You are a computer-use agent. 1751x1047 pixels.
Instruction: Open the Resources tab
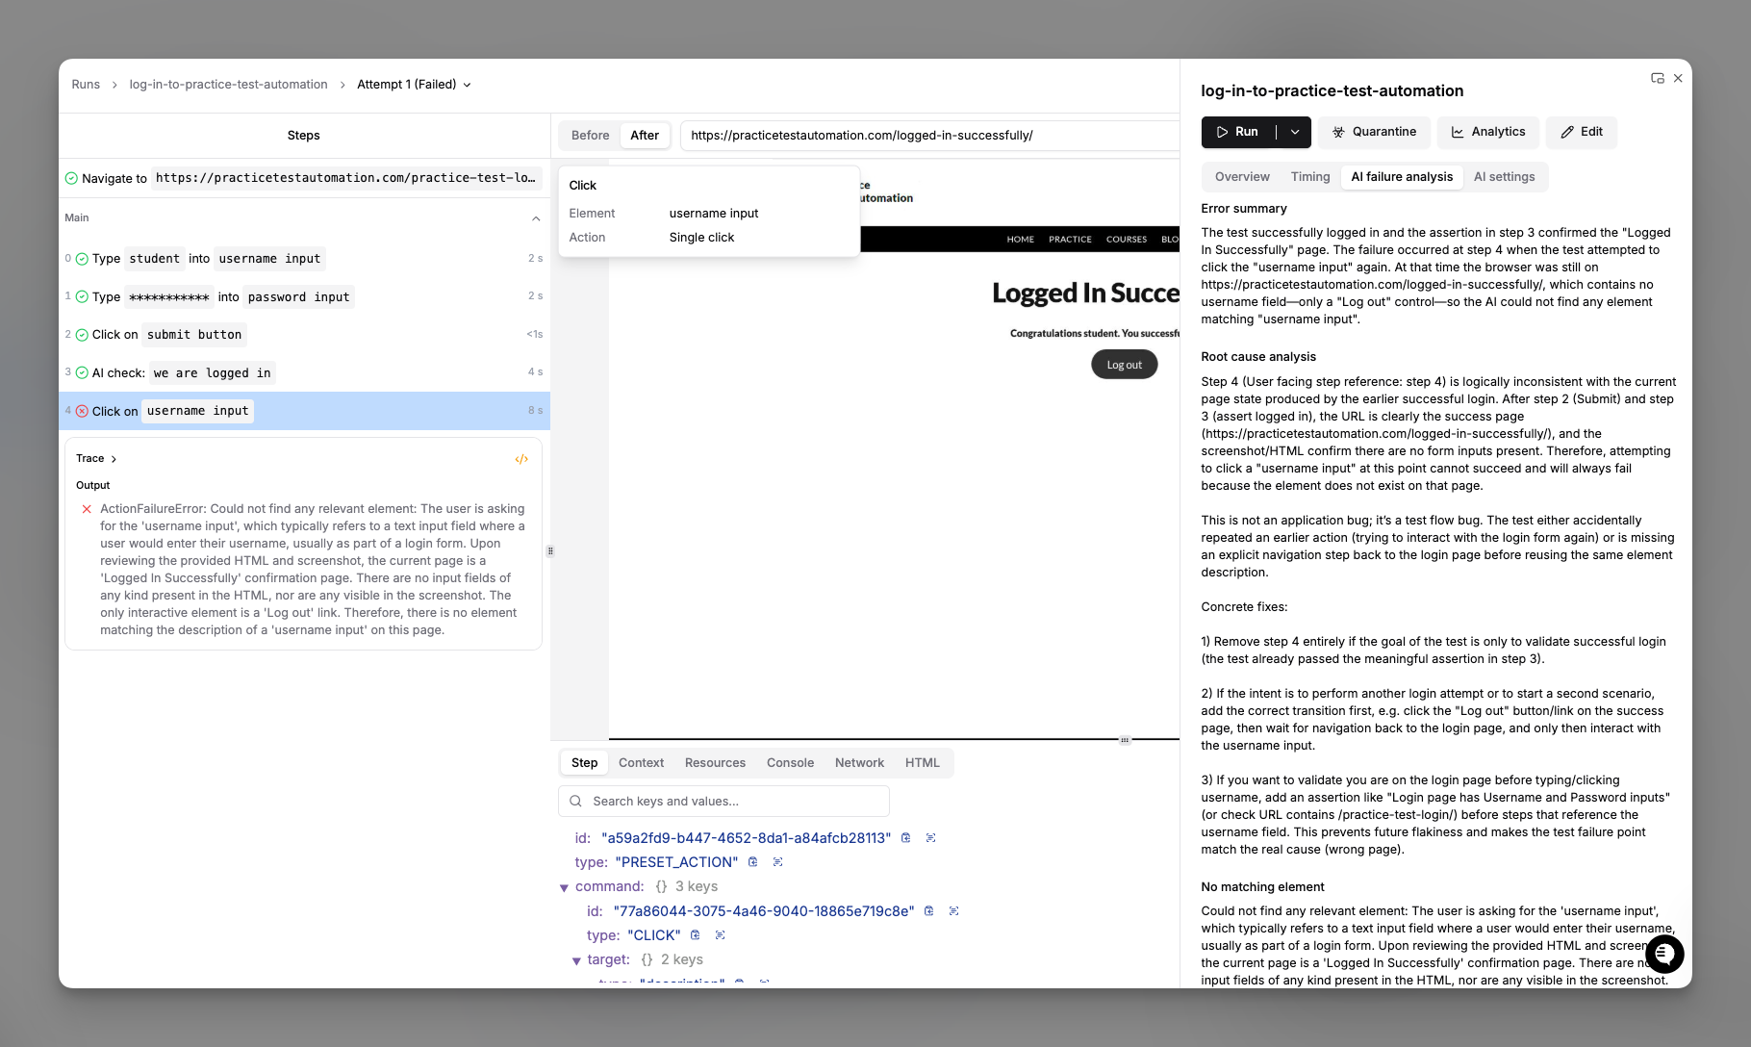[x=715, y=763]
